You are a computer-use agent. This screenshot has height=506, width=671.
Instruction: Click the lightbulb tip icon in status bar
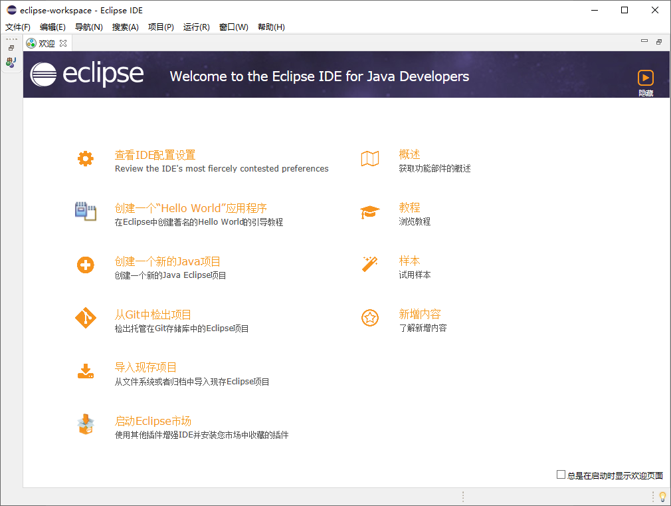click(x=663, y=497)
